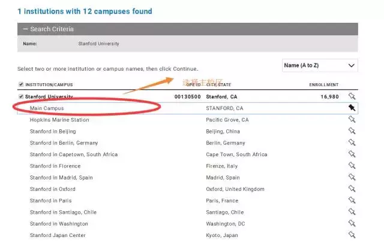The height and width of the screenshot is (252, 384).
Task: Pin Stanford in Berlin, Germany campus
Action: pos(352,142)
